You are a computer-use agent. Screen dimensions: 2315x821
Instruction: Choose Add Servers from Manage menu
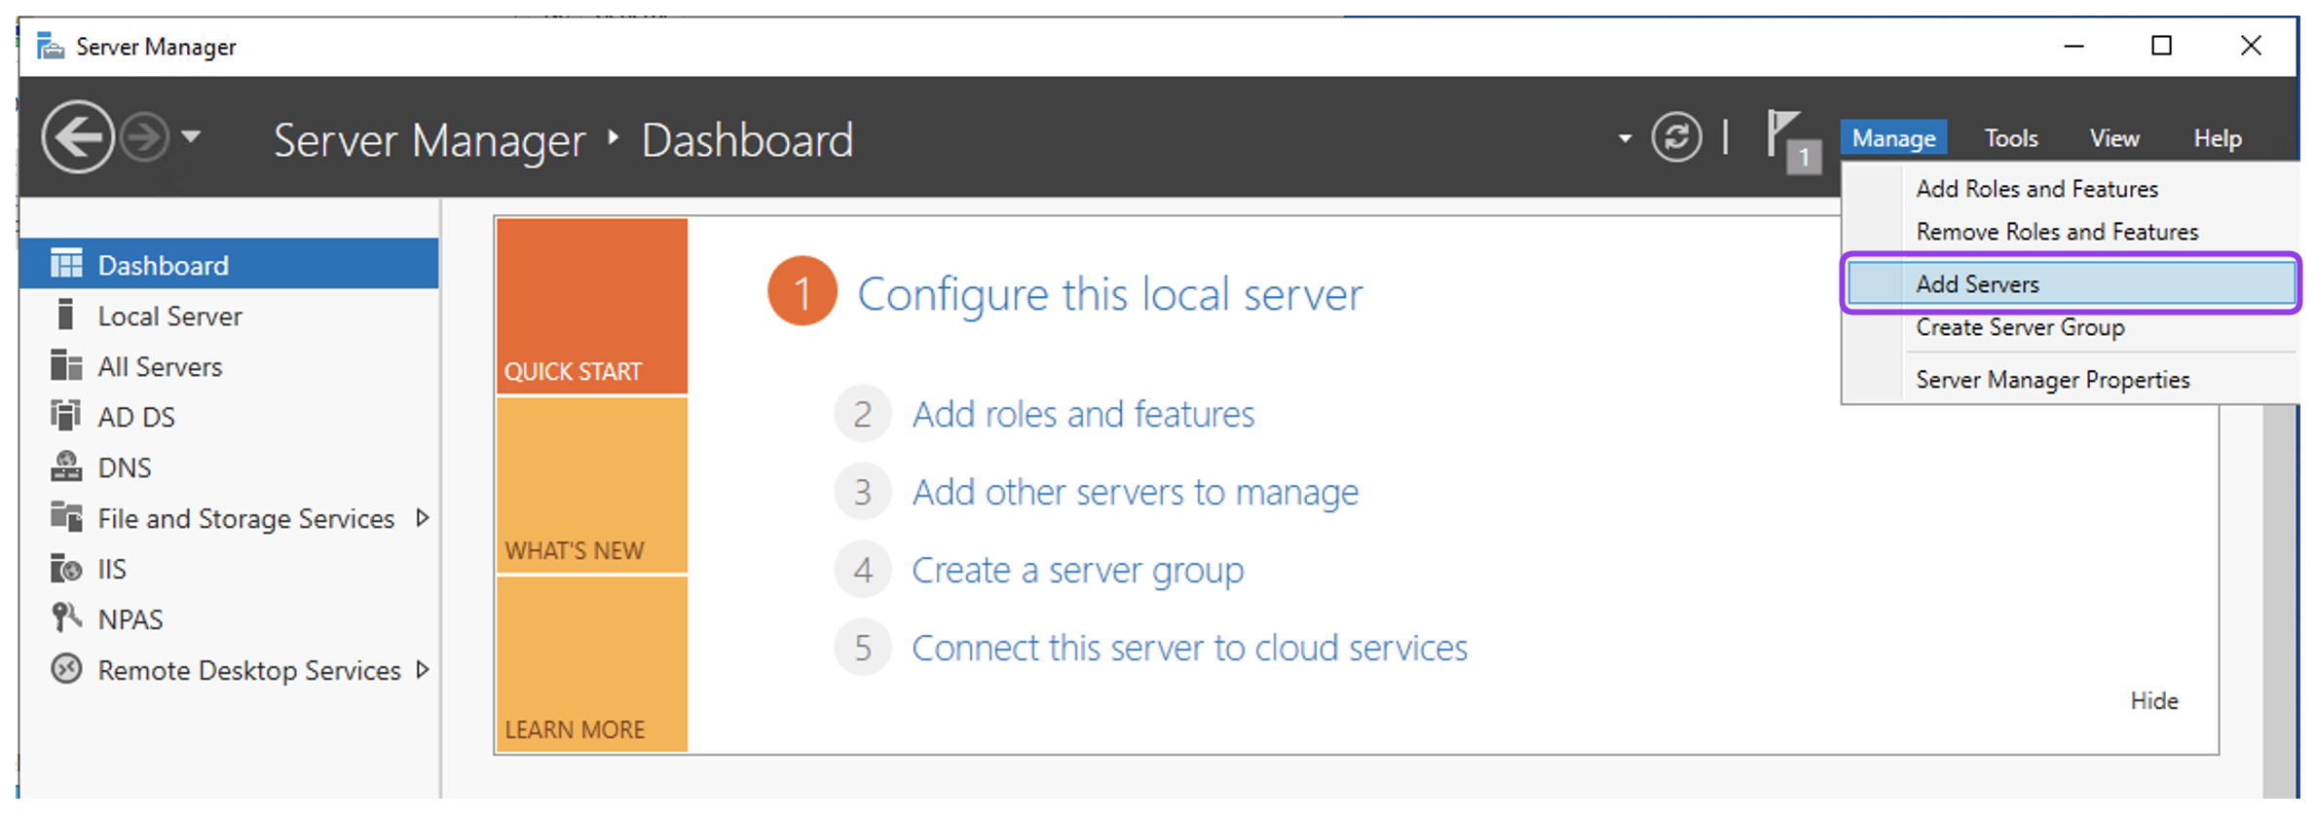tap(2071, 283)
